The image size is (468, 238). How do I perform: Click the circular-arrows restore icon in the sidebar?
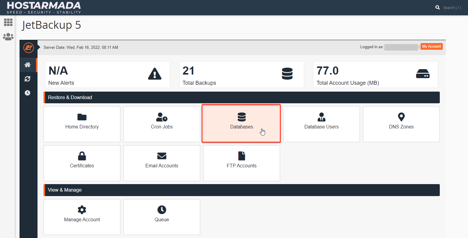(28, 79)
